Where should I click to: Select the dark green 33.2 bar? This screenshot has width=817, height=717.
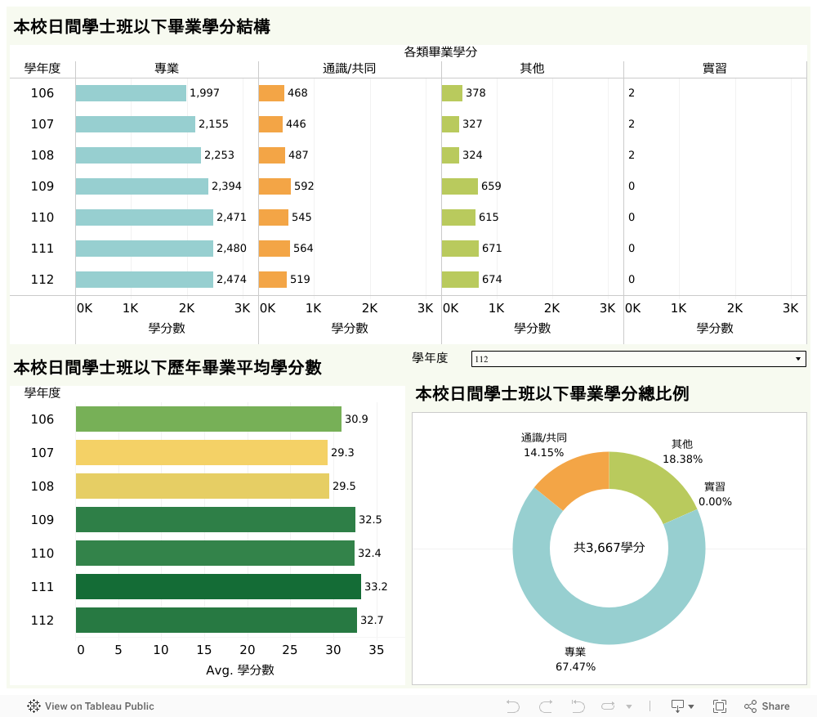point(218,587)
